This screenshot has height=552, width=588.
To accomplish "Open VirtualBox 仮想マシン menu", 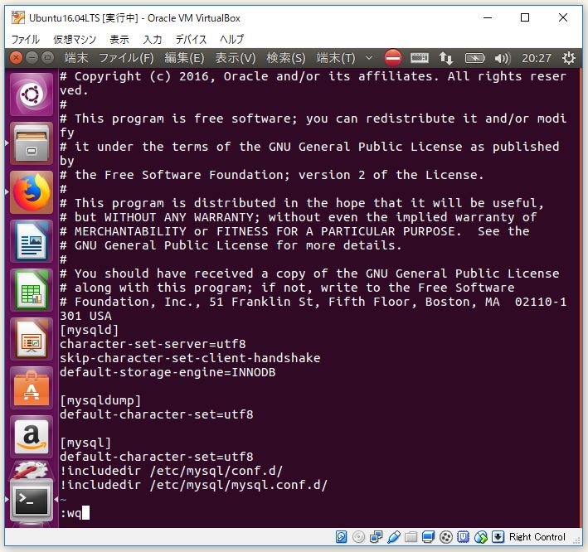I will click(75, 39).
